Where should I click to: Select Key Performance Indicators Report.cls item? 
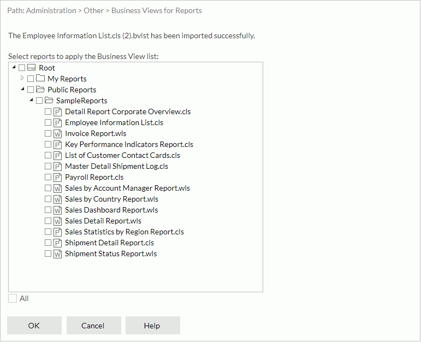point(129,144)
